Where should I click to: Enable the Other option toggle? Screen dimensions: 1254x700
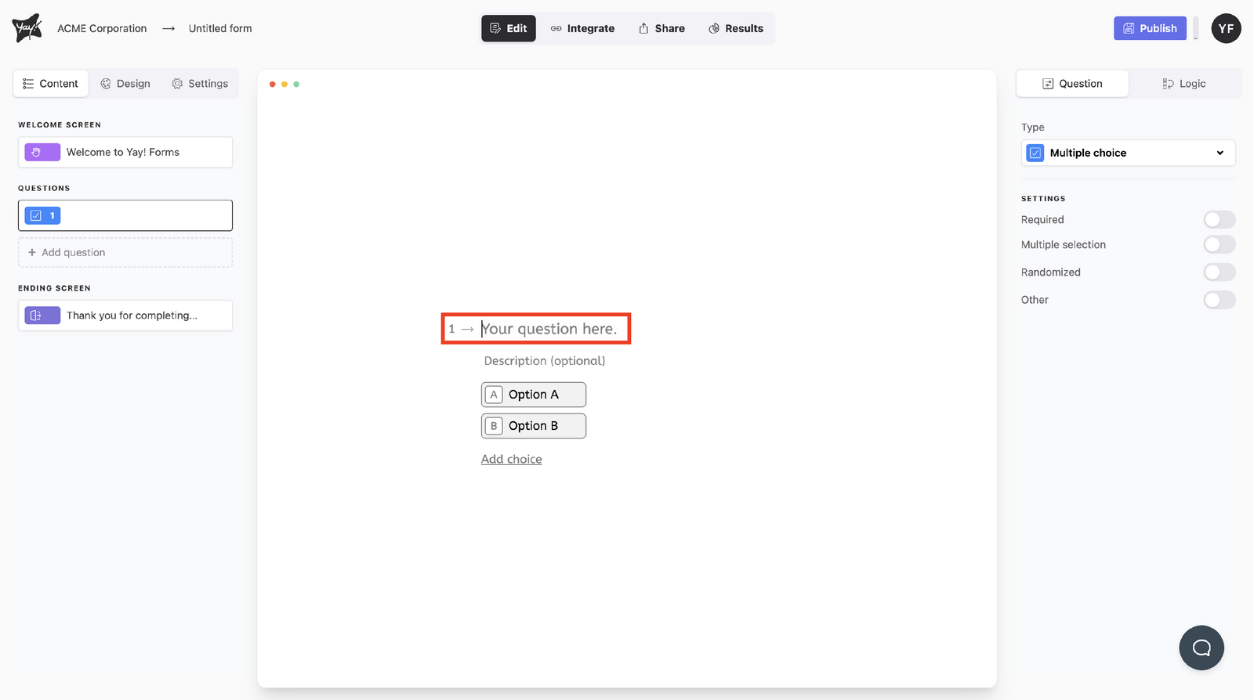click(1219, 300)
